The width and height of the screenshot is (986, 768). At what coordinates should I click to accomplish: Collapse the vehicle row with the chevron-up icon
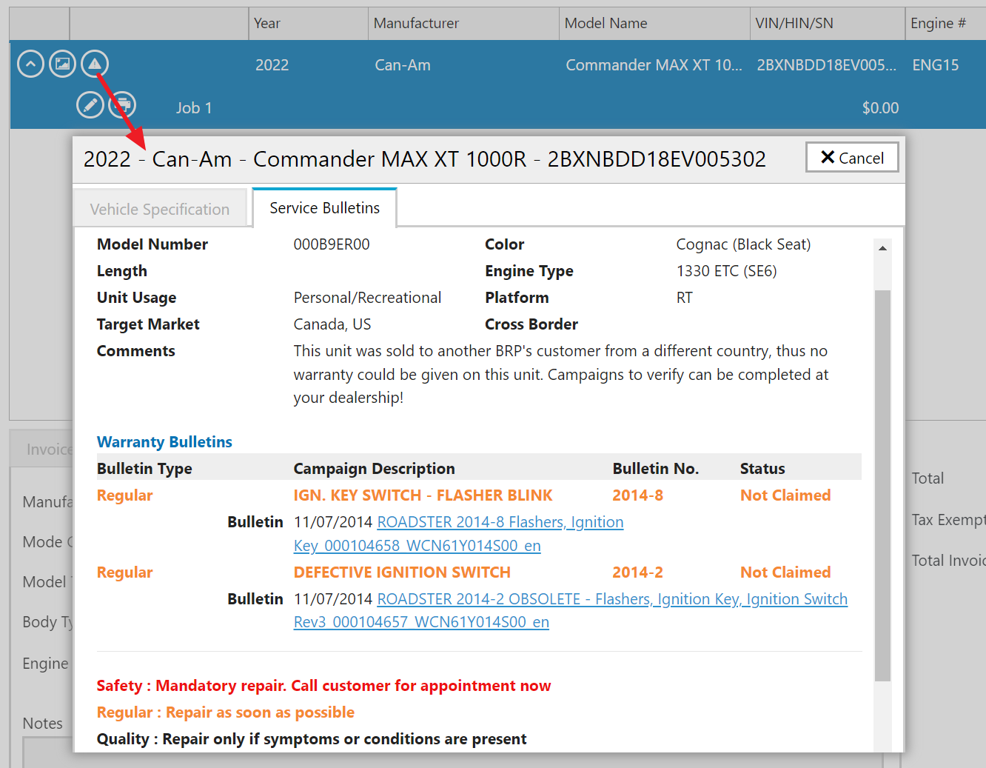tap(30, 64)
